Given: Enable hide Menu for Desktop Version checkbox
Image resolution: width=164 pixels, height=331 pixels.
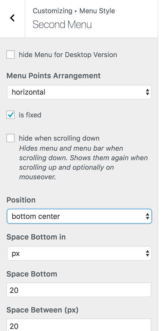Looking at the screenshot, I should [11, 55].
